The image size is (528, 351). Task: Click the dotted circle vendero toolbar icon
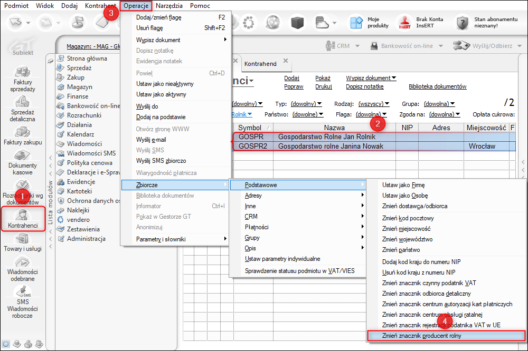point(248,23)
